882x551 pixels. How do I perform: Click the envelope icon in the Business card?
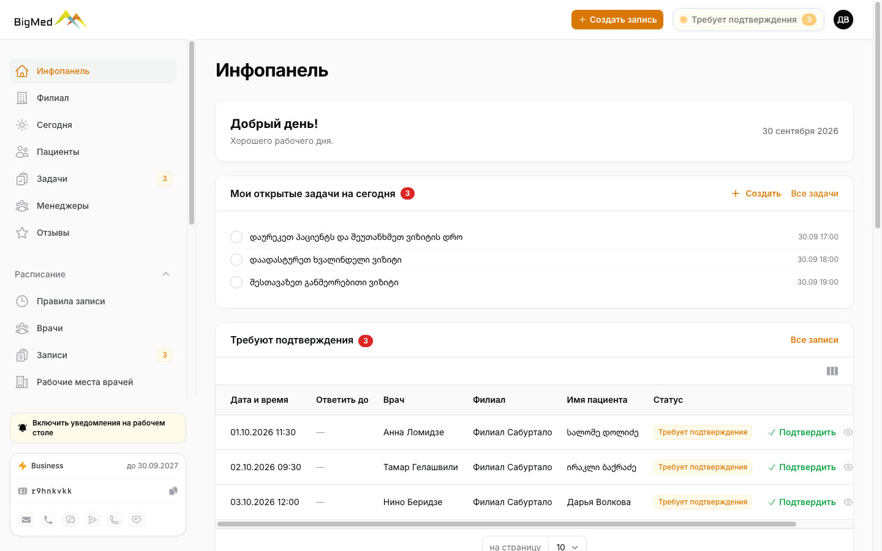pyautogui.click(x=26, y=520)
